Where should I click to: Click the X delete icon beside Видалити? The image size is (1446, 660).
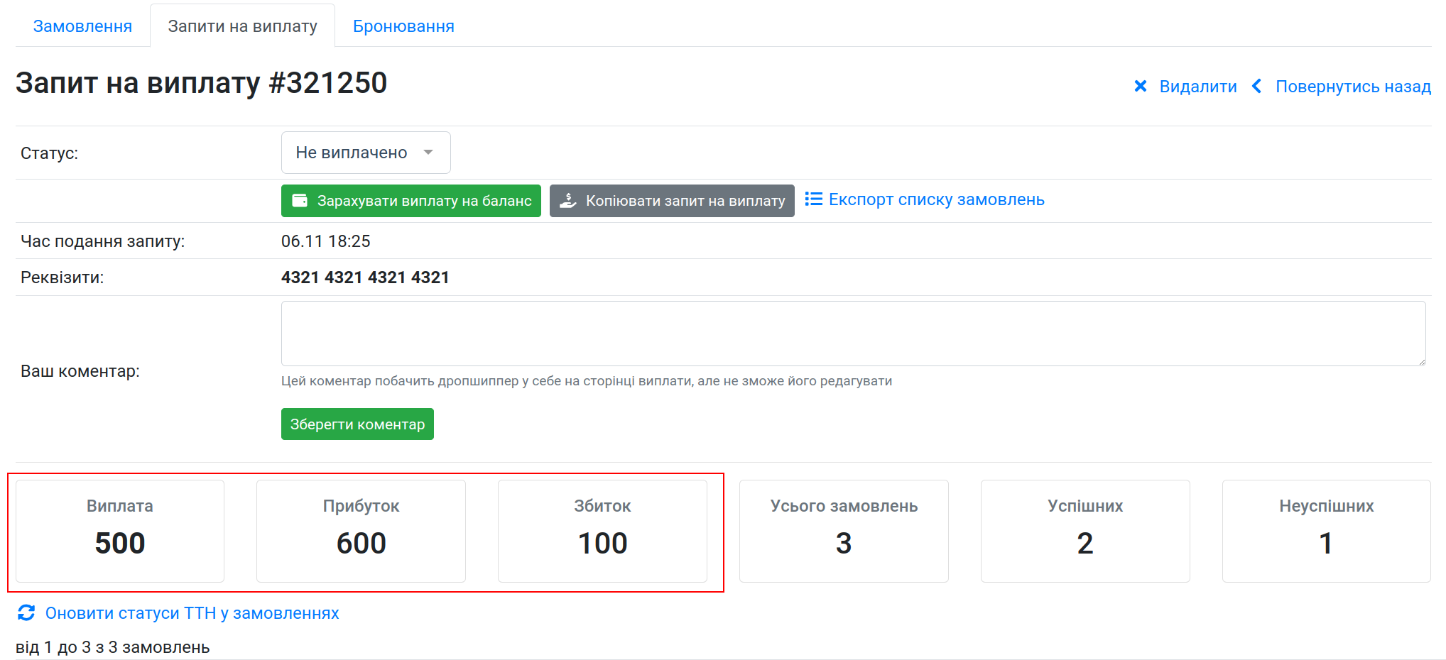click(x=1140, y=87)
